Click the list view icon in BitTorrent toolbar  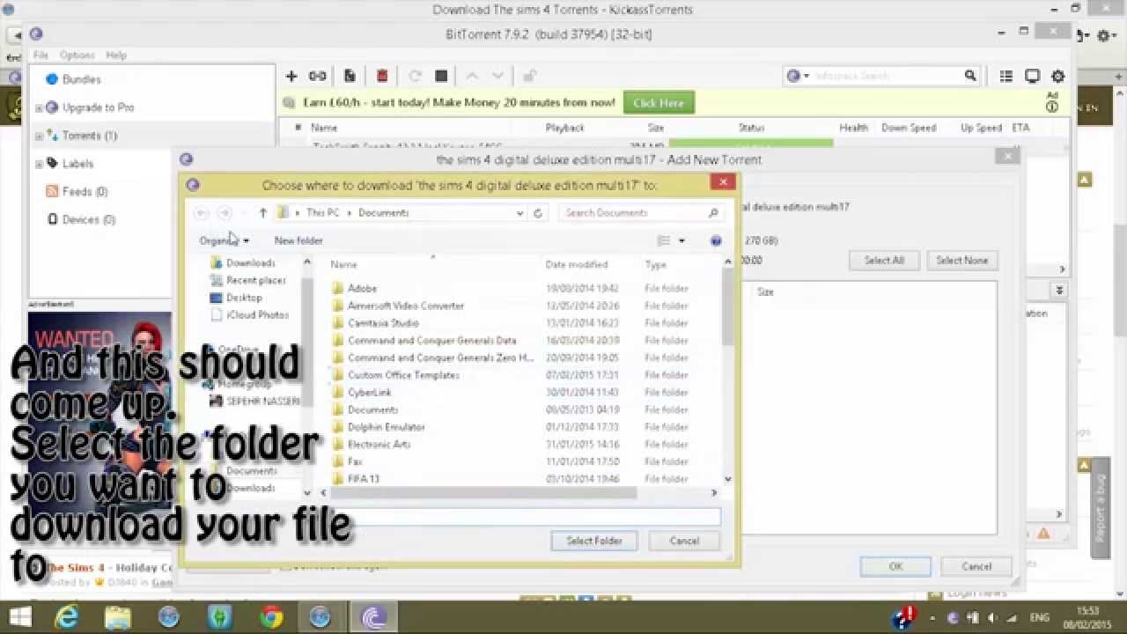coord(1006,77)
